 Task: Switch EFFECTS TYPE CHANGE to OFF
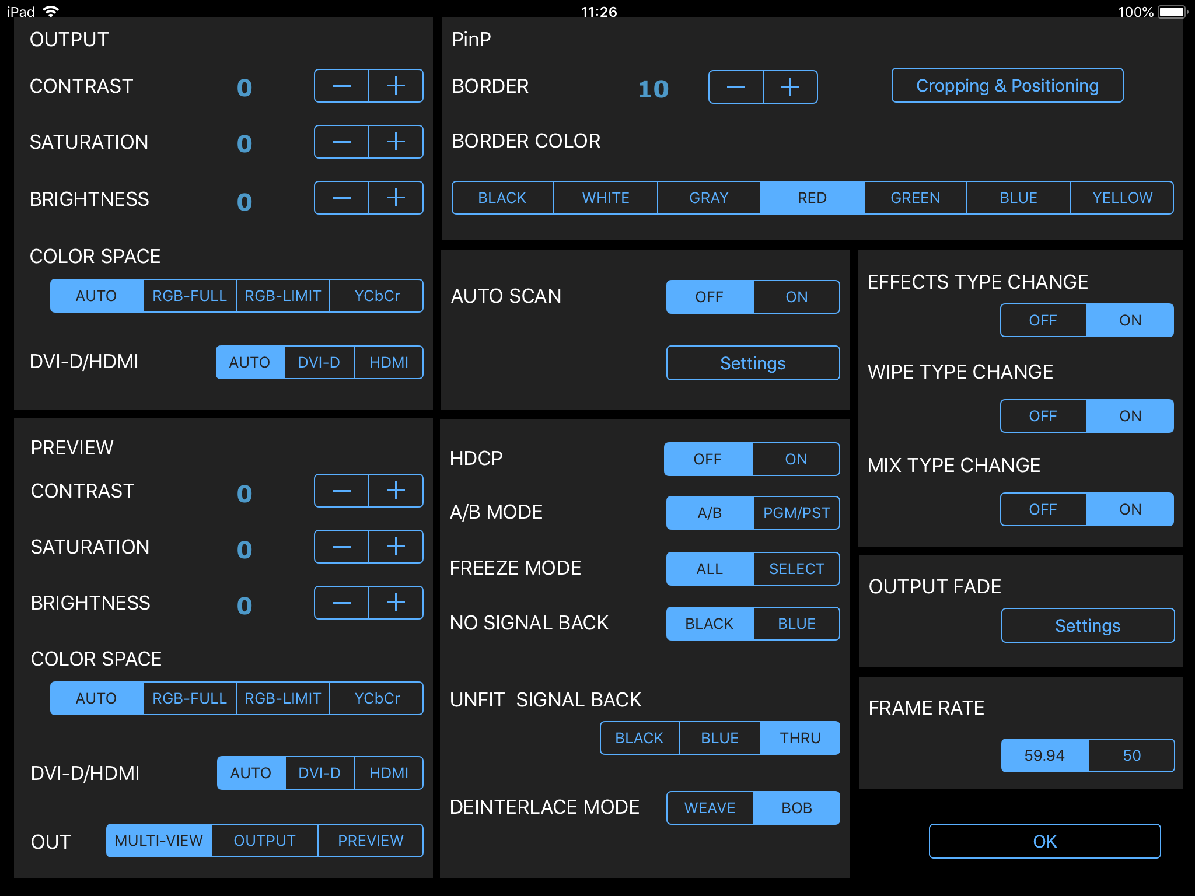click(1043, 321)
